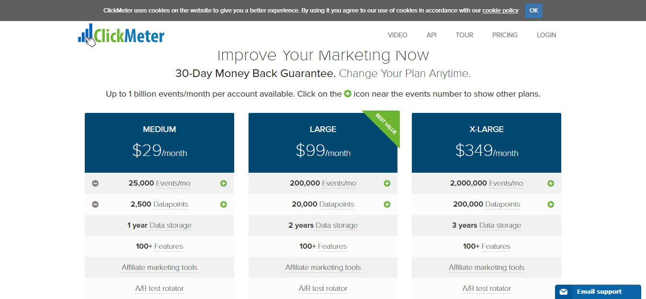Image resolution: width=646 pixels, height=299 pixels.
Task: Click the green plus icon beside 25,000 Events/mo
Action: (223, 183)
